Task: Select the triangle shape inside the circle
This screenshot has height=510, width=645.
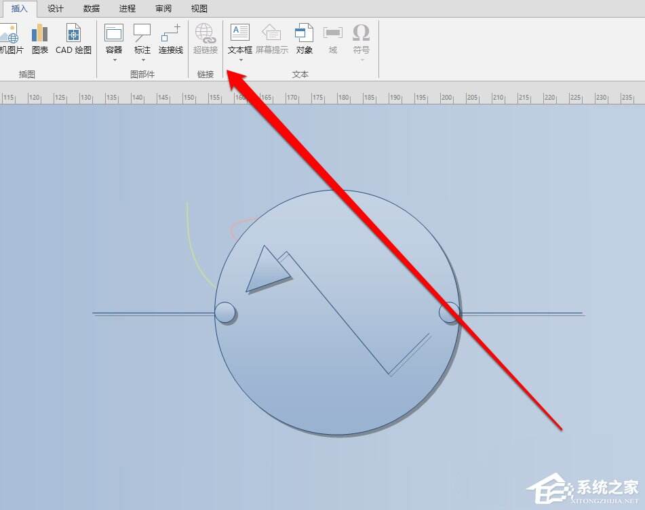Action: coord(267,272)
